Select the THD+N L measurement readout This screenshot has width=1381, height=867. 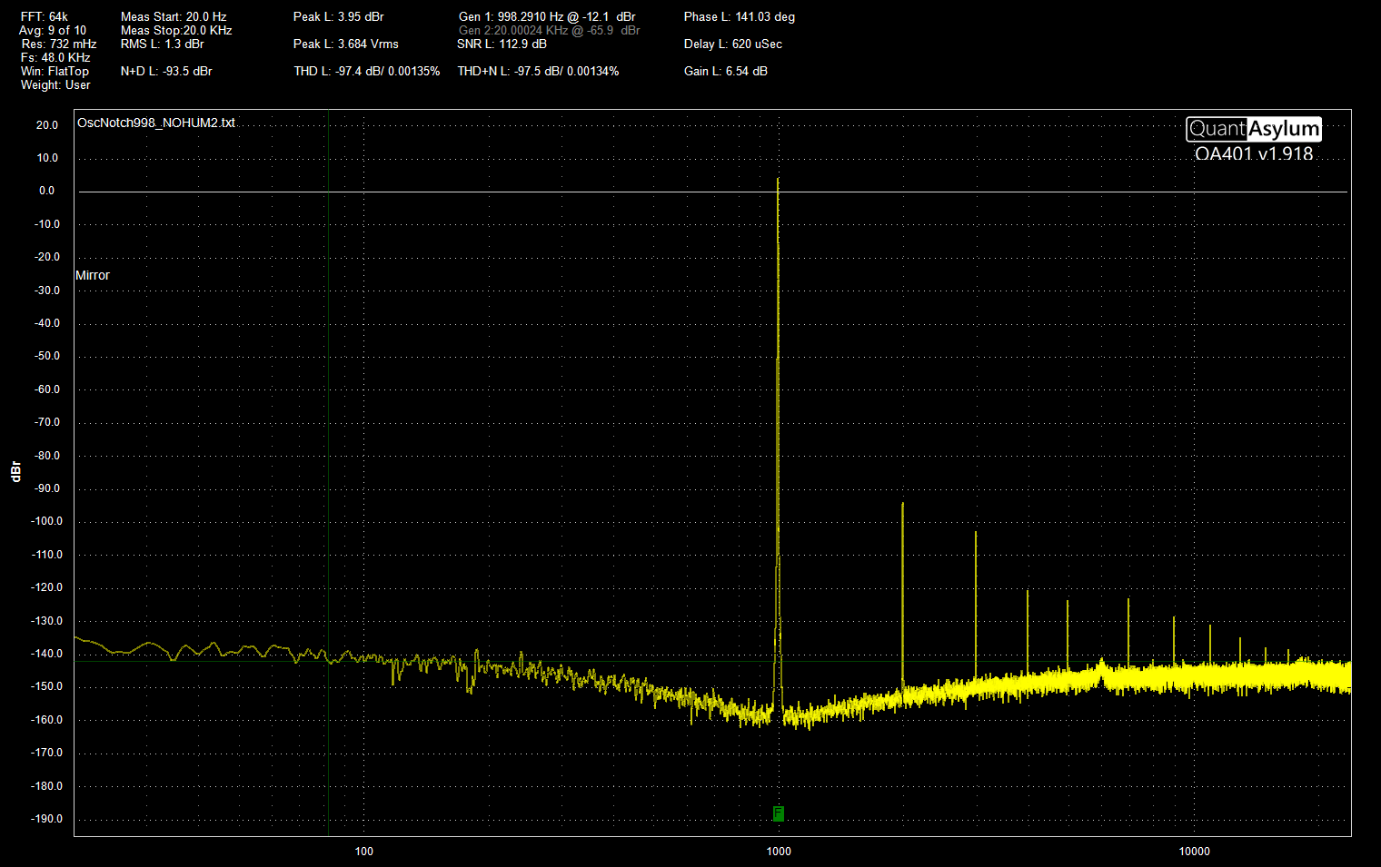[x=538, y=71]
